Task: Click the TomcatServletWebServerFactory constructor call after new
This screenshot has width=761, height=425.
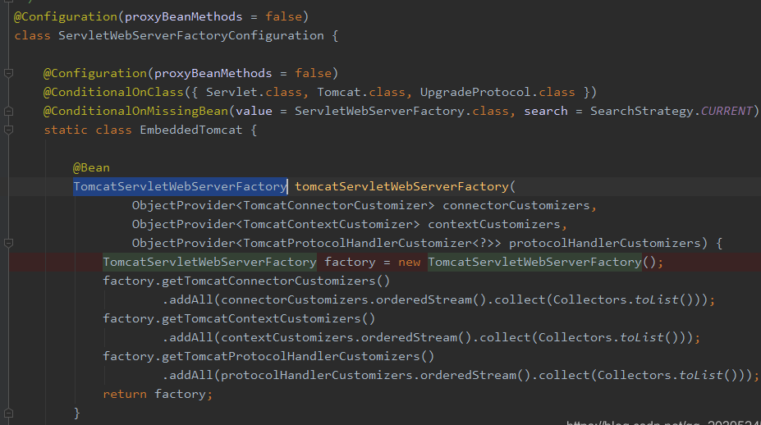Action: pyautogui.click(x=535, y=263)
